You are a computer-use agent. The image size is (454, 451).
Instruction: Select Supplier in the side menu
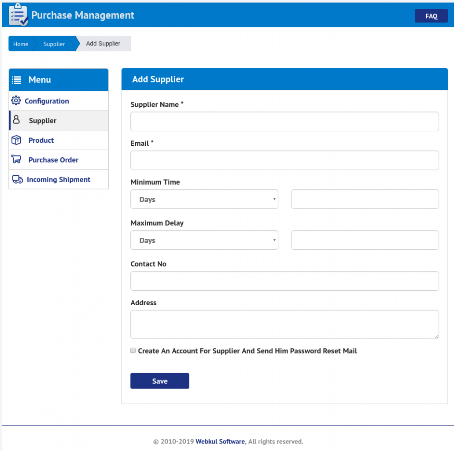click(x=59, y=121)
